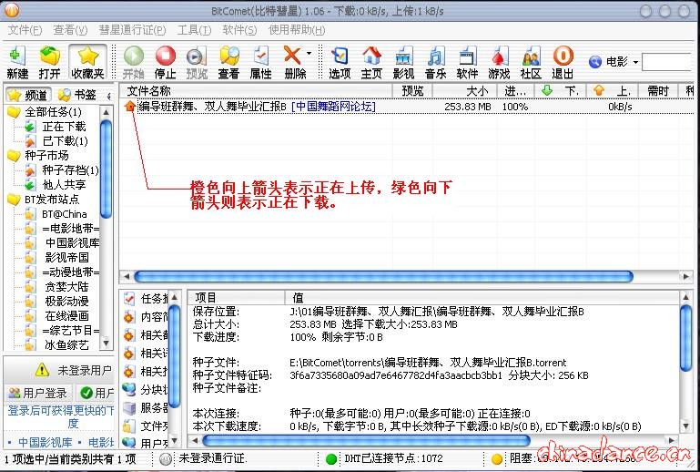Open the 极影动漫 site entry
Viewport: 700px width, 472px height.
point(67,302)
